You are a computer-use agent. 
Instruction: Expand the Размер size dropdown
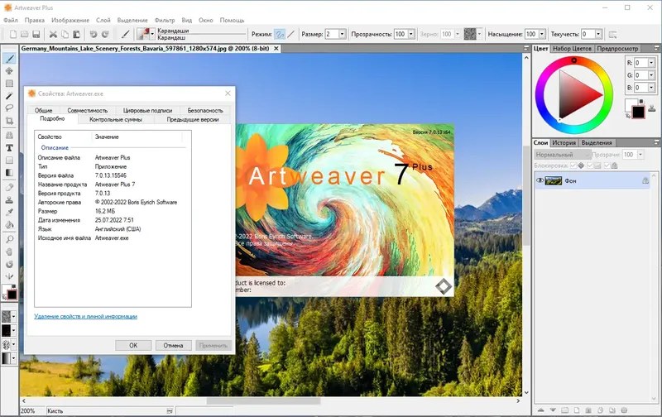coord(342,34)
